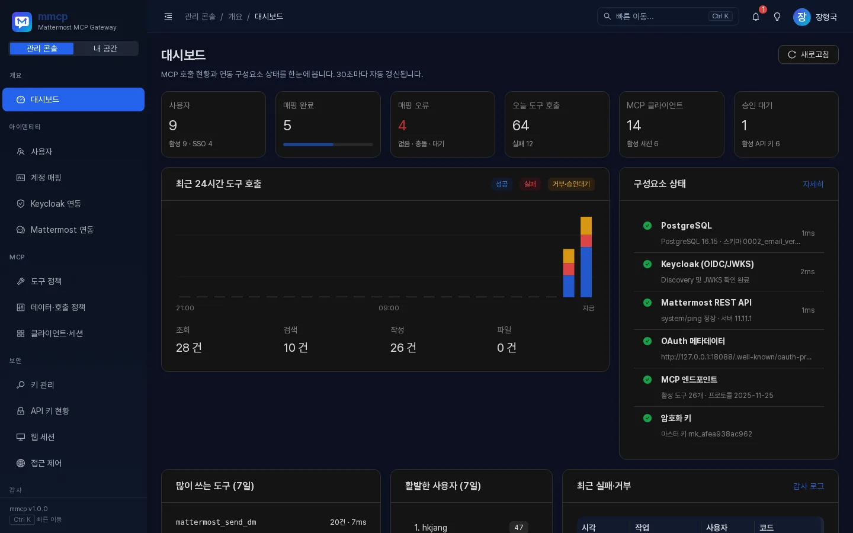The image size is (853, 533).
Task: Switch to the 관리 콘솔 tab
Action: click(41, 49)
